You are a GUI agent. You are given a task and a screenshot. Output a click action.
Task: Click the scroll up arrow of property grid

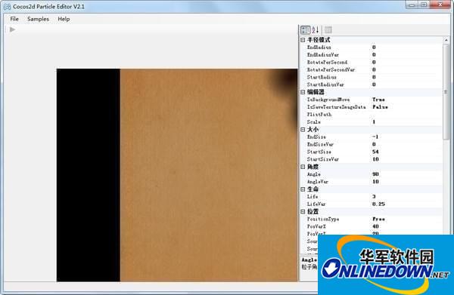(x=446, y=40)
